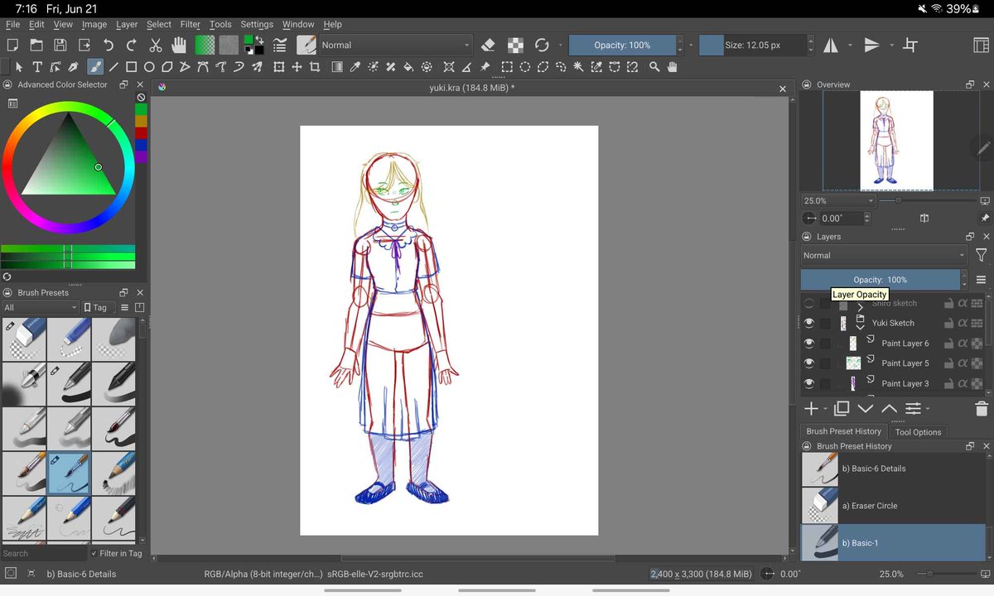Open the Filter menu
The width and height of the screenshot is (994, 596).
pos(191,25)
